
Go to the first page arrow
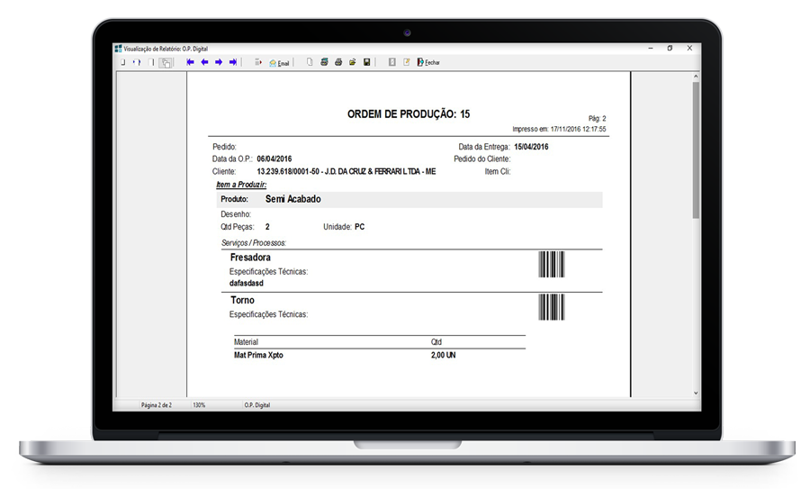(190, 62)
